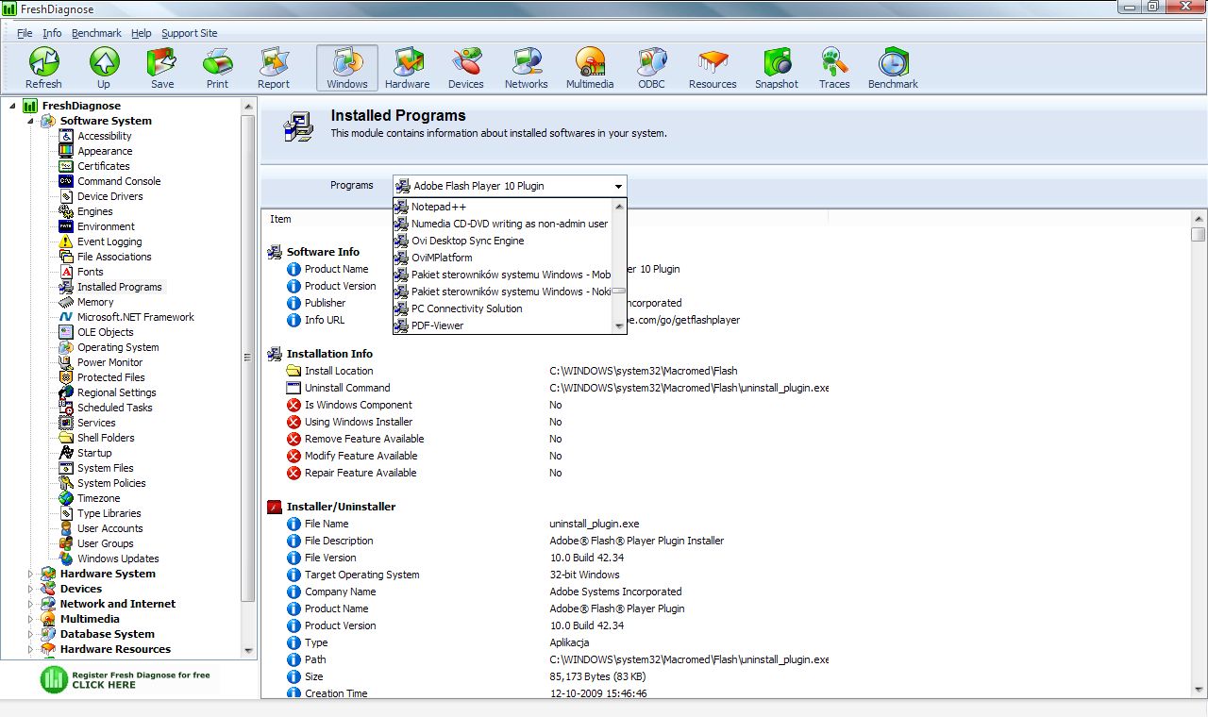This screenshot has height=717, width=1208.
Task: Choose OviMPlatform from programs list
Action: 503,258
